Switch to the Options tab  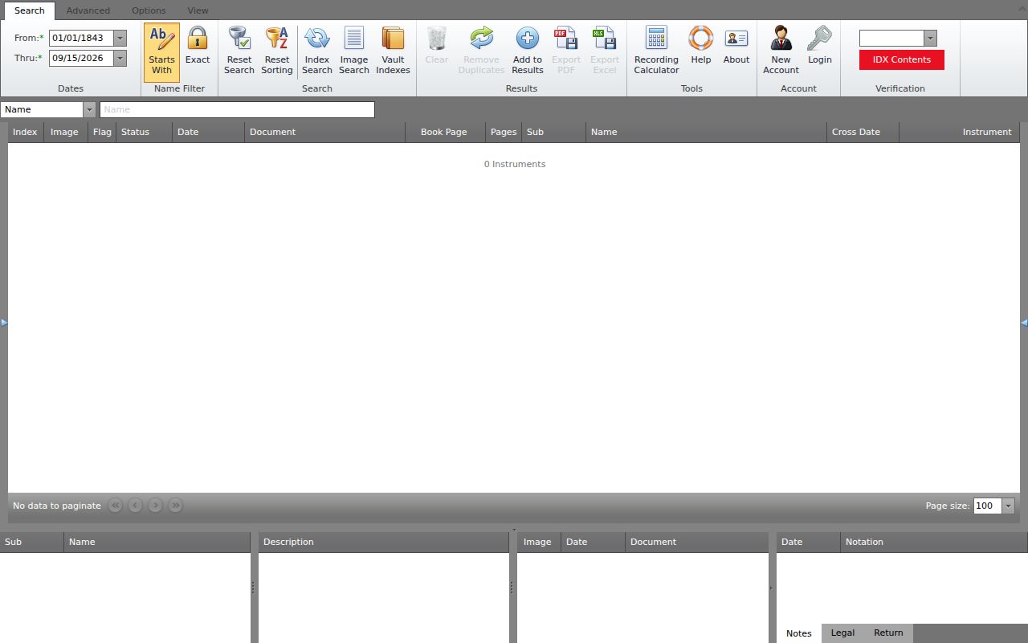(149, 10)
